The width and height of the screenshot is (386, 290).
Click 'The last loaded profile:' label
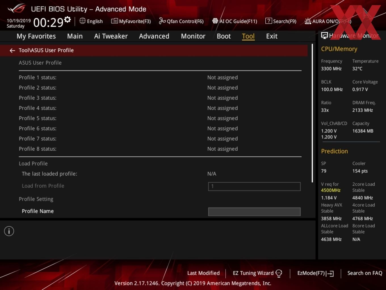pyautogui.click(x=49, y=174)
